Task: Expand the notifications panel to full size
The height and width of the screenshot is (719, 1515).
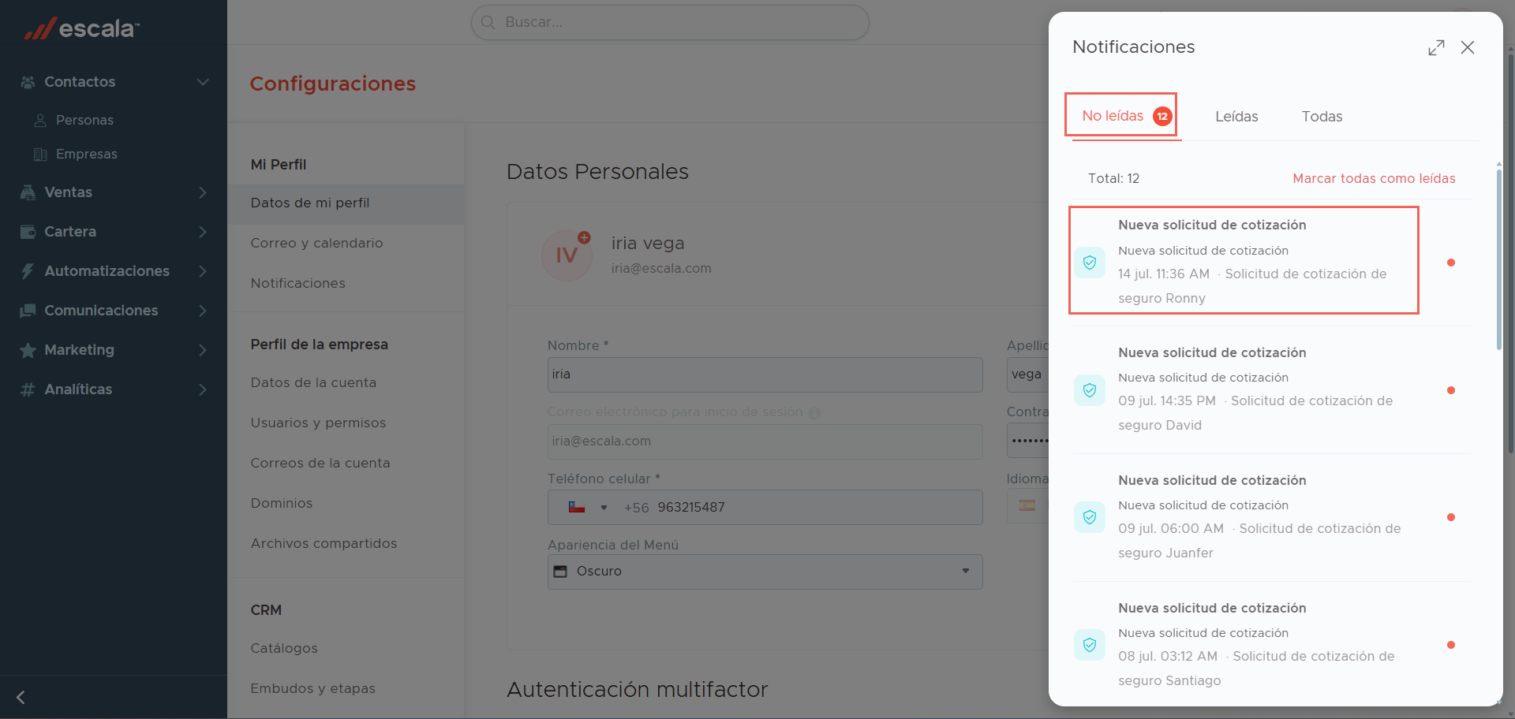Action: [1436, 47]
